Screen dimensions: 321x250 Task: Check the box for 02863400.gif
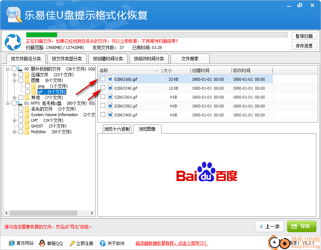coord(103,114)
